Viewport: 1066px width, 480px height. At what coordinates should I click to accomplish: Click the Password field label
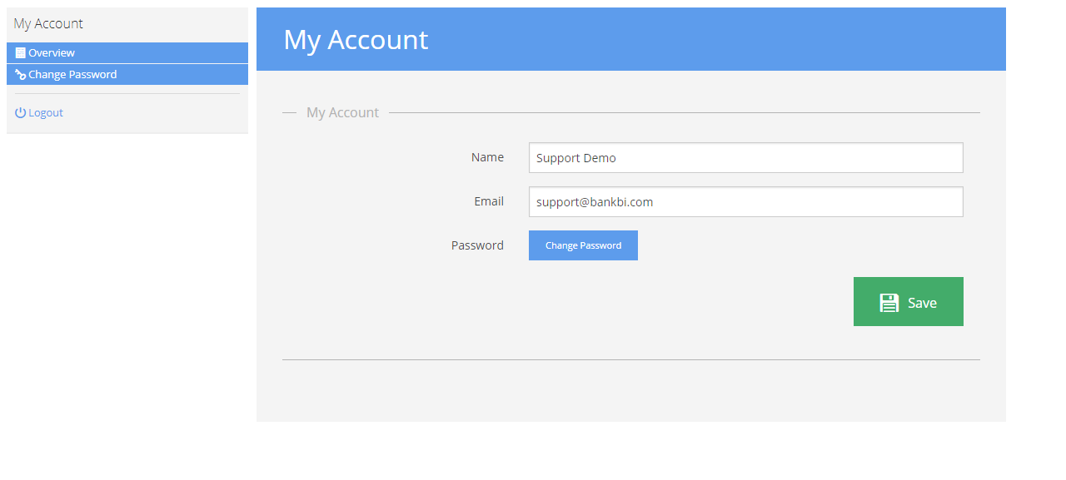(477, 245)
